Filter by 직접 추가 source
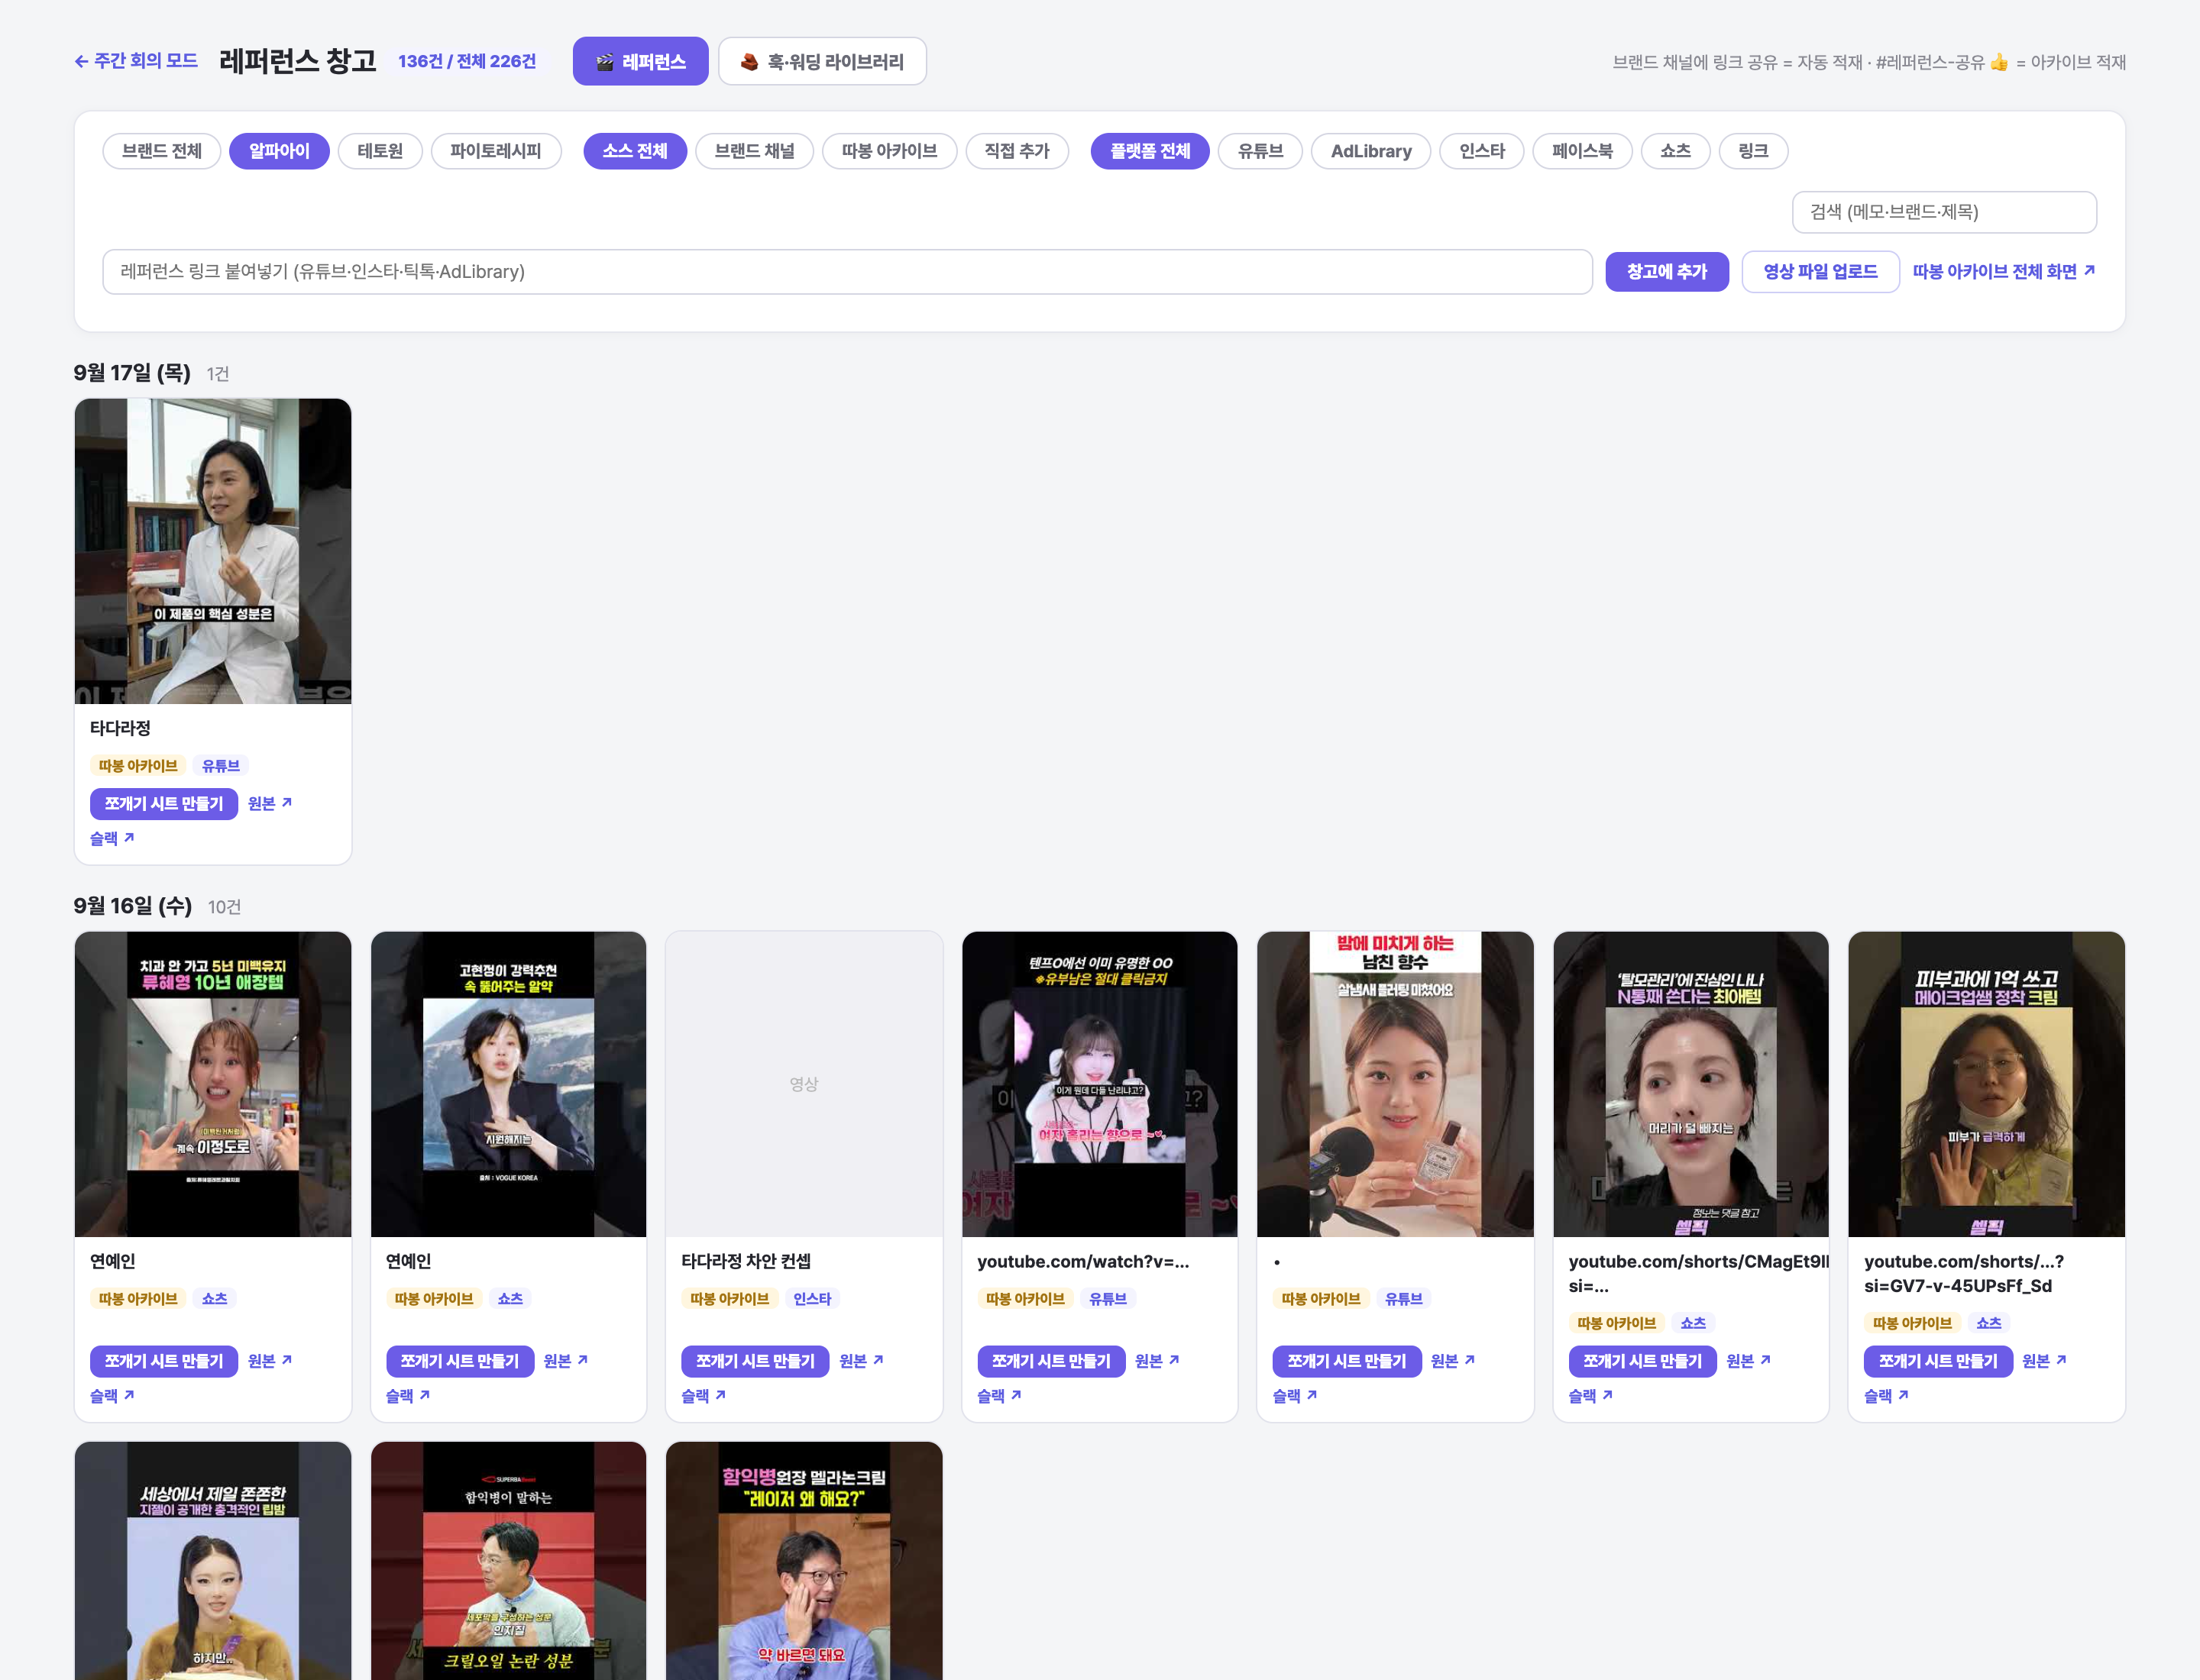This screenshot has height=1680, width=2200. pos(1017,151)
